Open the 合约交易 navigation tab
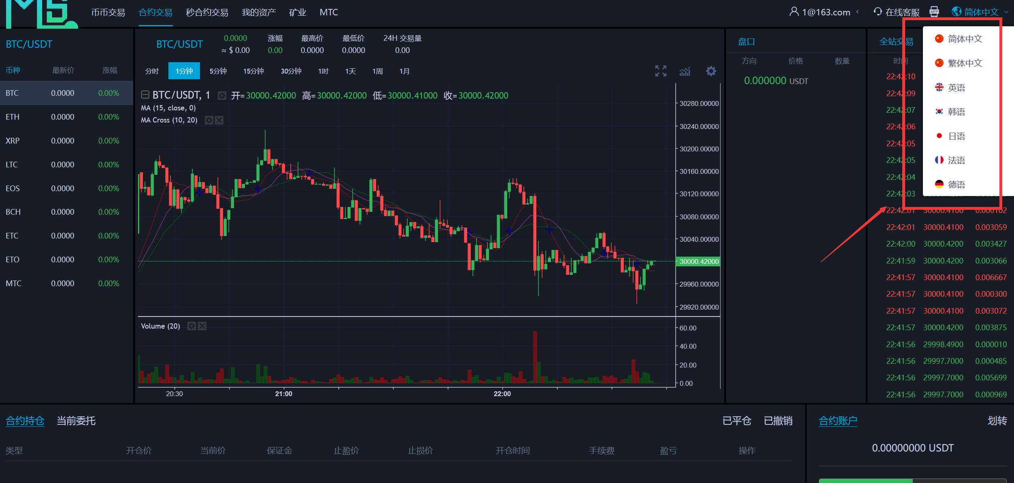Screen dimensions: 1014x483 [155, 13]
